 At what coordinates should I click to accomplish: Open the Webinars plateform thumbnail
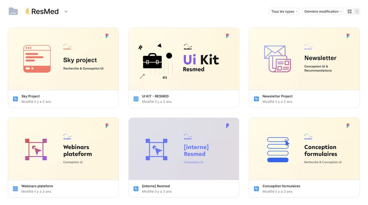[x=63, y=149]
